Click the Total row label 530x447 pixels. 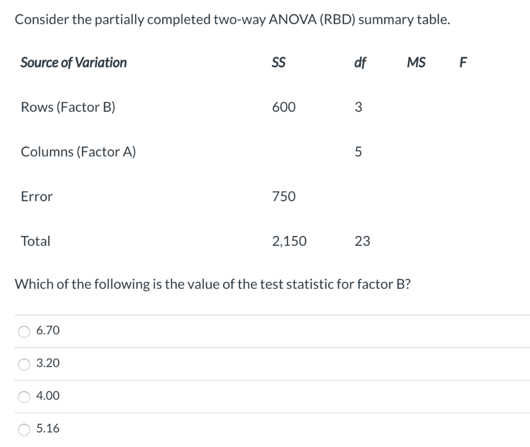click(x=36, y=241)
